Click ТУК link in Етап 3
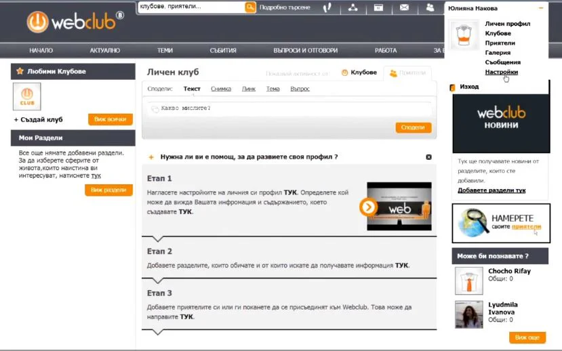562x351 pixels. coord(186,317)
